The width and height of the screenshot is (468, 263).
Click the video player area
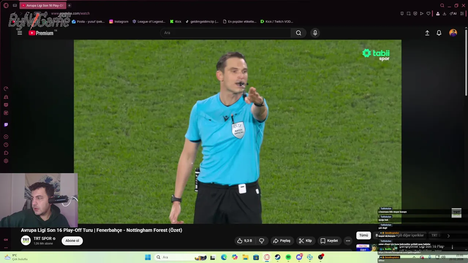[237, 131]
